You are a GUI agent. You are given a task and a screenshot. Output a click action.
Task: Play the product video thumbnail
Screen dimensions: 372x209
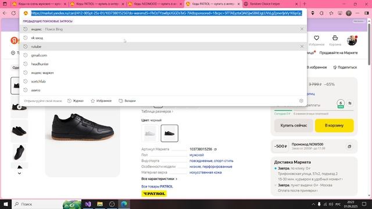pyautogui.click(x=19, y=107)
